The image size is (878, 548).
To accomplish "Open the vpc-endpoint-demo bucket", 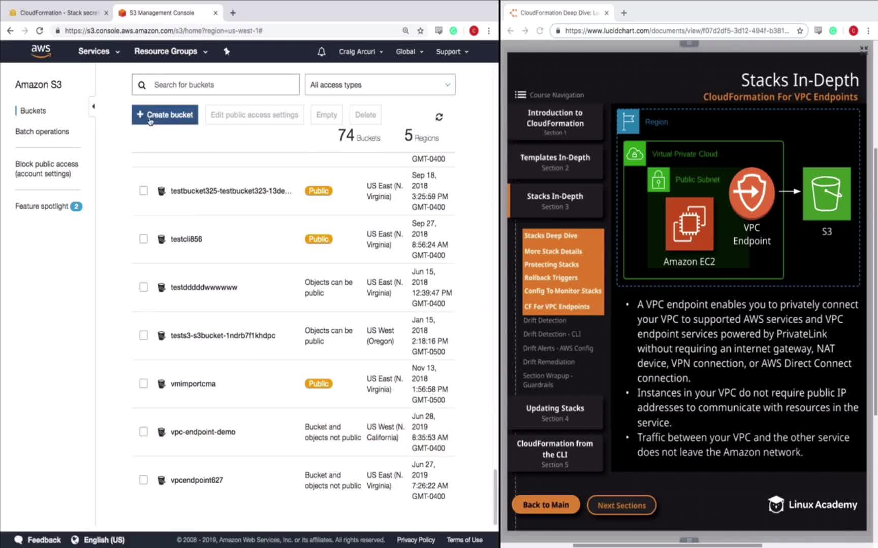I will pos(203,432).
